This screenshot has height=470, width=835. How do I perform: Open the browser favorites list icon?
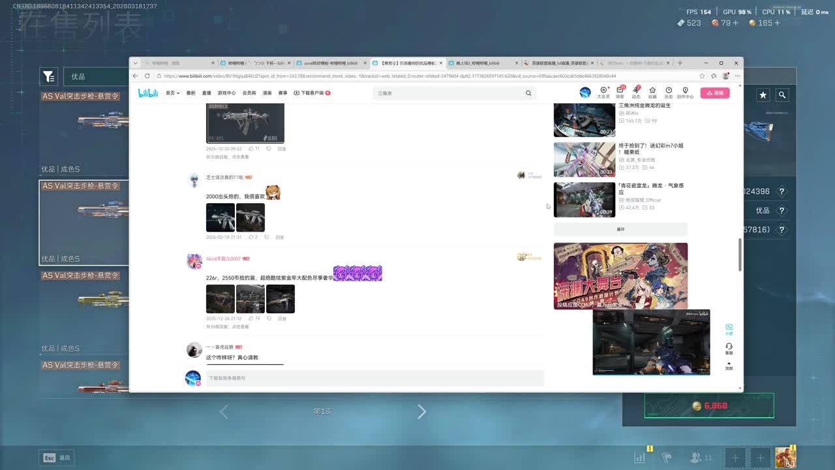click(714, 76)
